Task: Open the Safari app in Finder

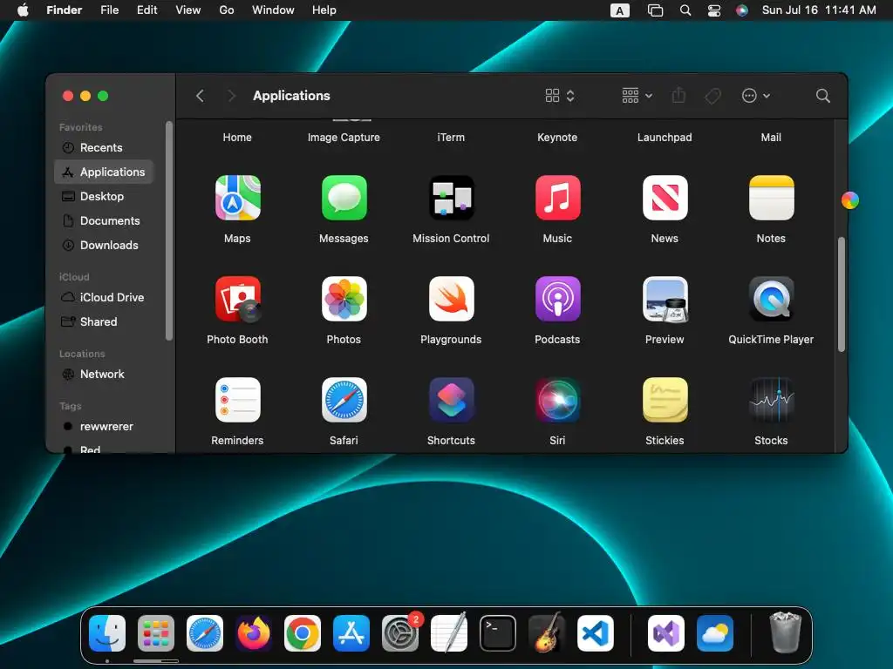Action: point(344,400)
